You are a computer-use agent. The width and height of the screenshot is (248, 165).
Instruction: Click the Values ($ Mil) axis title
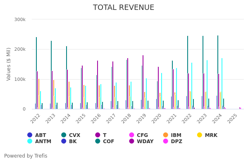[x=9, y=64]
